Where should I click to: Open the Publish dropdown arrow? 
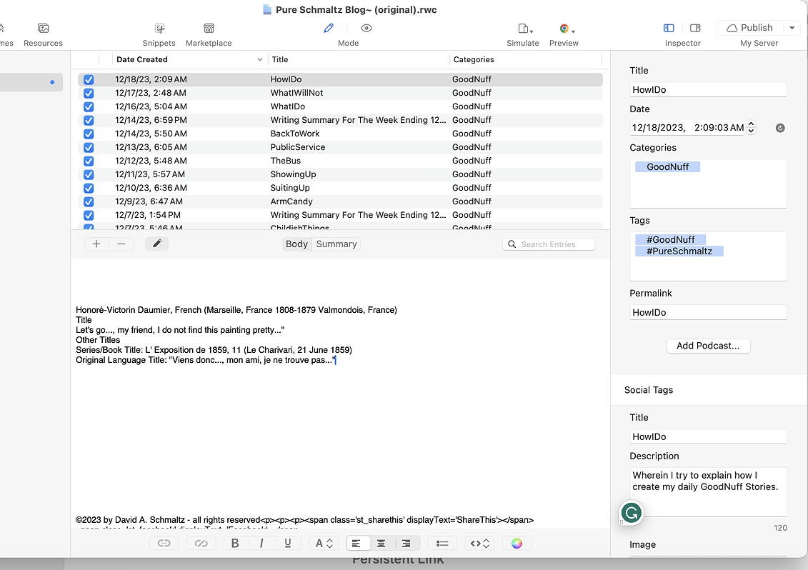[792, 28]
